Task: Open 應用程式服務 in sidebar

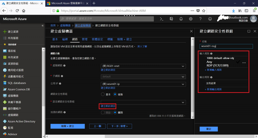Action: pyautogui.click(x=16, y=70)
